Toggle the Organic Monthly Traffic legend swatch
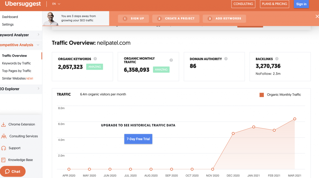The height and width of the screenshot is (178, 319). (262, 95)
